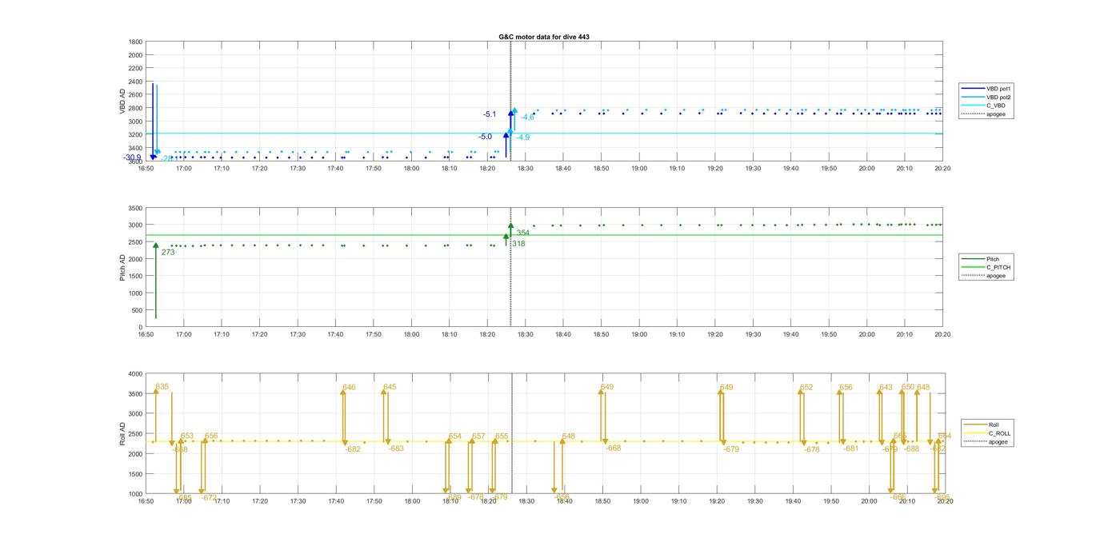Click the '650' roll annotation

coord(908,387)
